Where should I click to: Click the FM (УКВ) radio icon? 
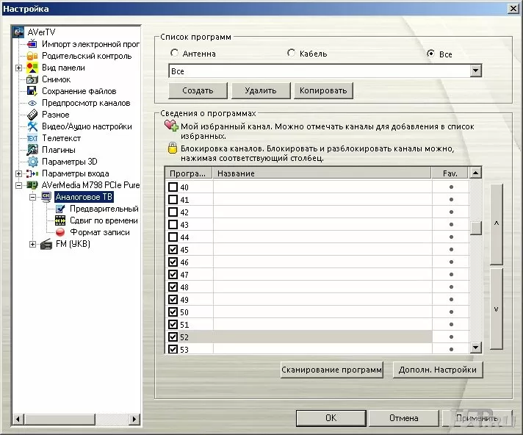(x=46, y=244)
